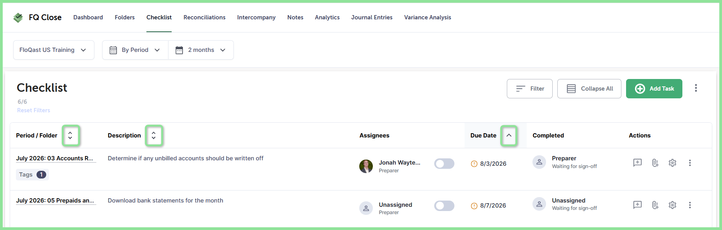
Task: Open more options for bank statements task
Action: point(690,205)
